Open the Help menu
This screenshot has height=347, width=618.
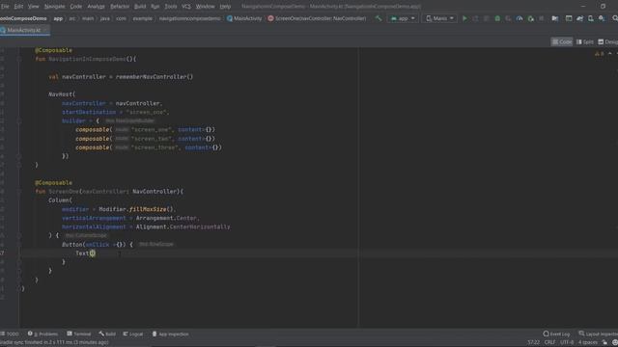pos(225,7)
